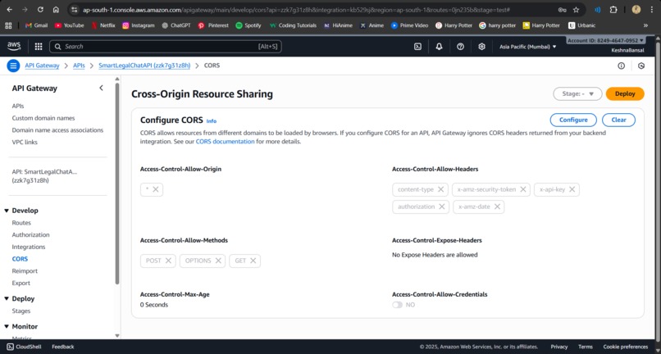Remove the GET method tag
The image size is (661, 354).
253,261
